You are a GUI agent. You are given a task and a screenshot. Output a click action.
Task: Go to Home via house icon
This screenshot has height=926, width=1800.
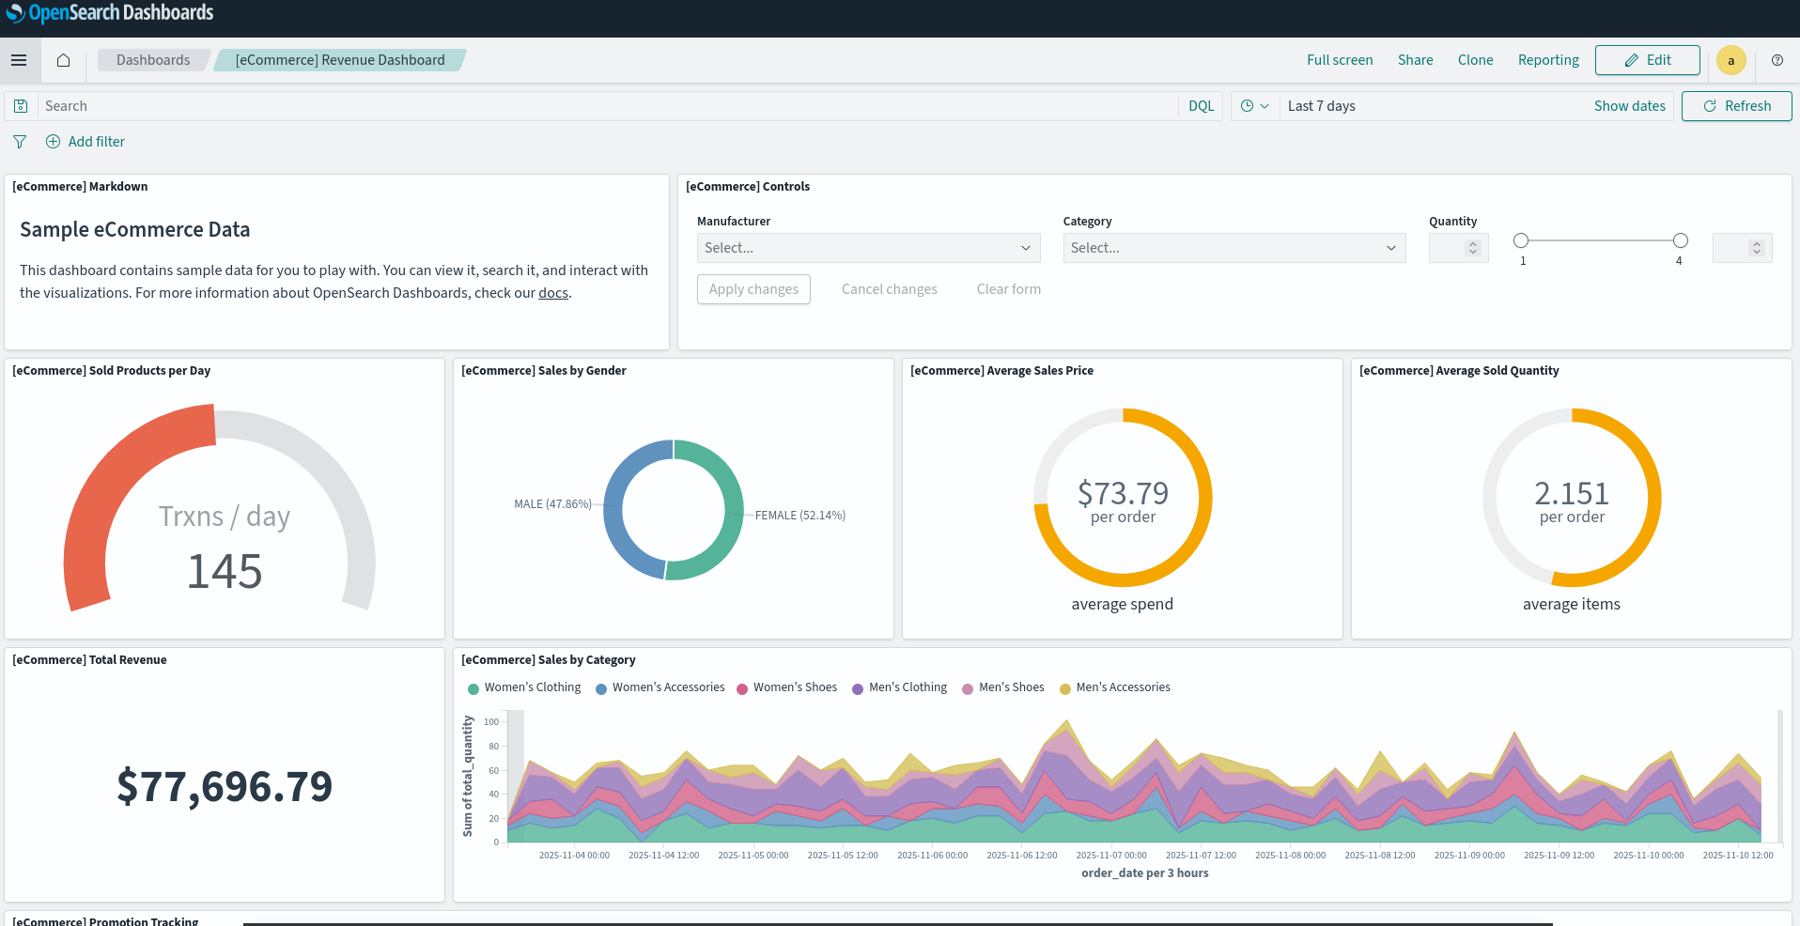63,60
